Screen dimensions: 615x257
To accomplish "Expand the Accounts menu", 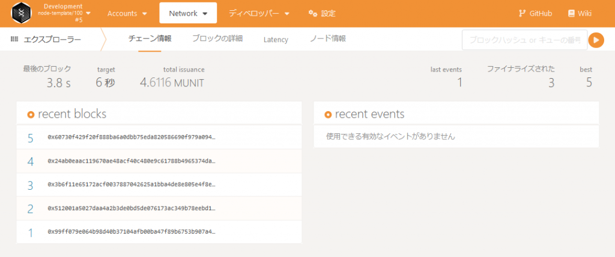I will point(128,13).
